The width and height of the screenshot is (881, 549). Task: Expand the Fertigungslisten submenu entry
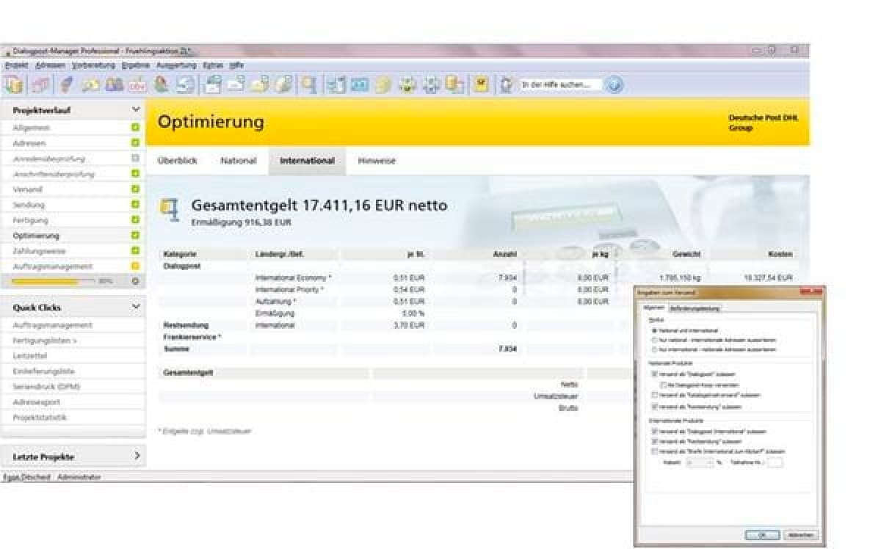tap(45, 341)
